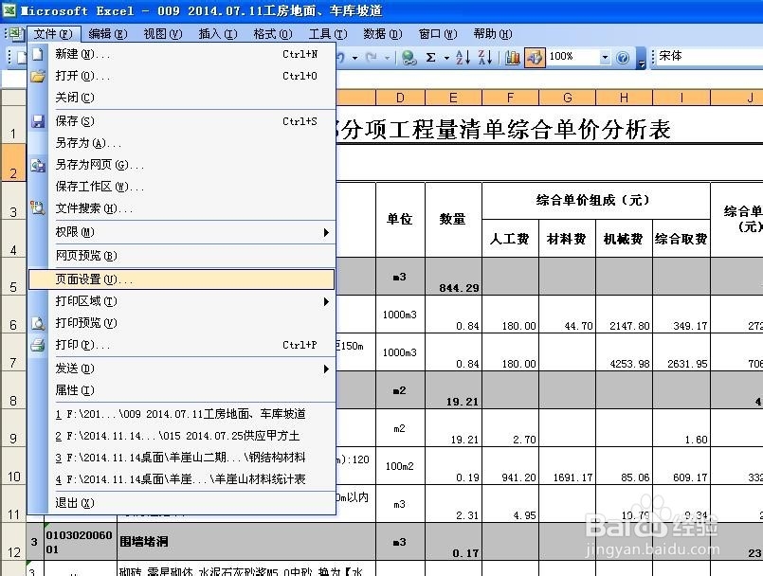
Task: Expand the 权限 submenu in File menu
Action: 114,233
